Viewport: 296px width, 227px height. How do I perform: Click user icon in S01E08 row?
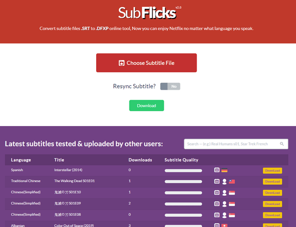point(224,215)
